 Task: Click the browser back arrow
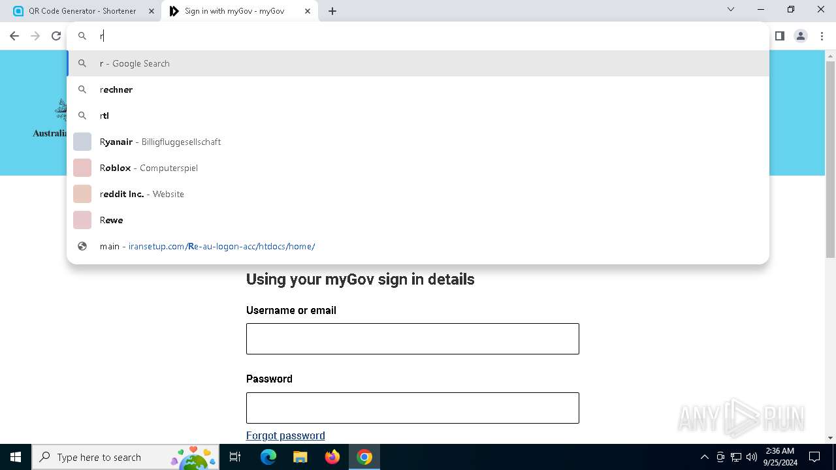tap(14, 36)
